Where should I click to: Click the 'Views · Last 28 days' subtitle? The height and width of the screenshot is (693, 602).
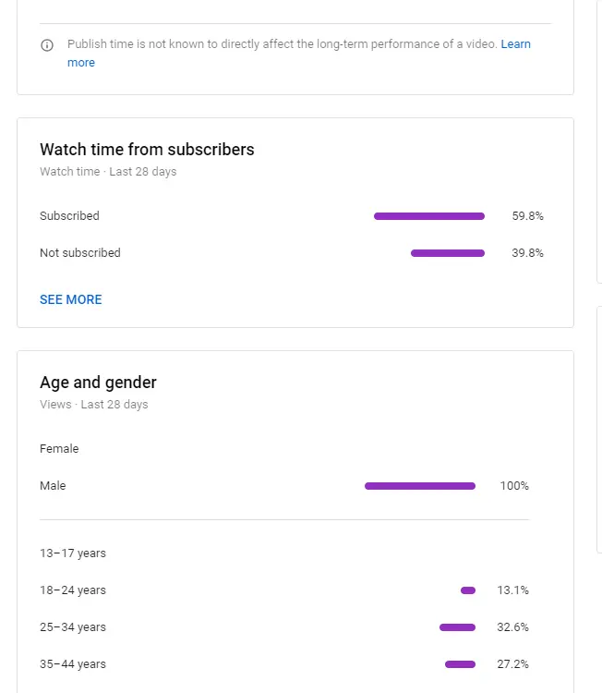coord(94,405)
